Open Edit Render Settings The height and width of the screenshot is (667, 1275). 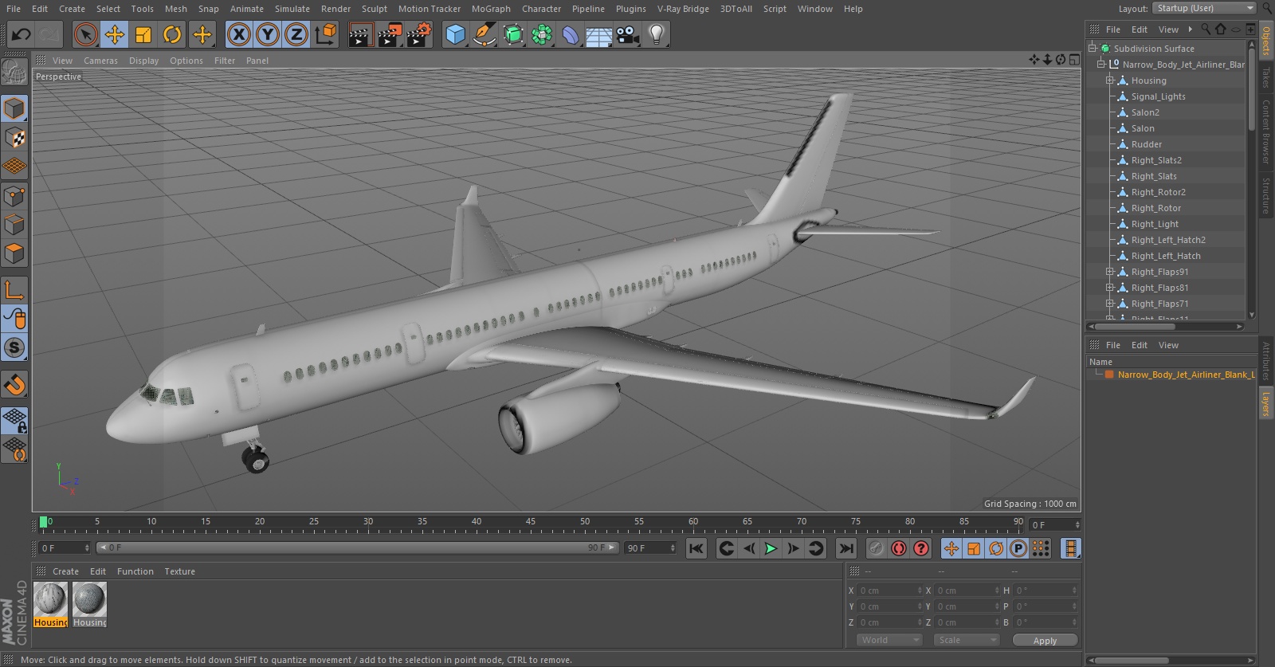(419, 34)
